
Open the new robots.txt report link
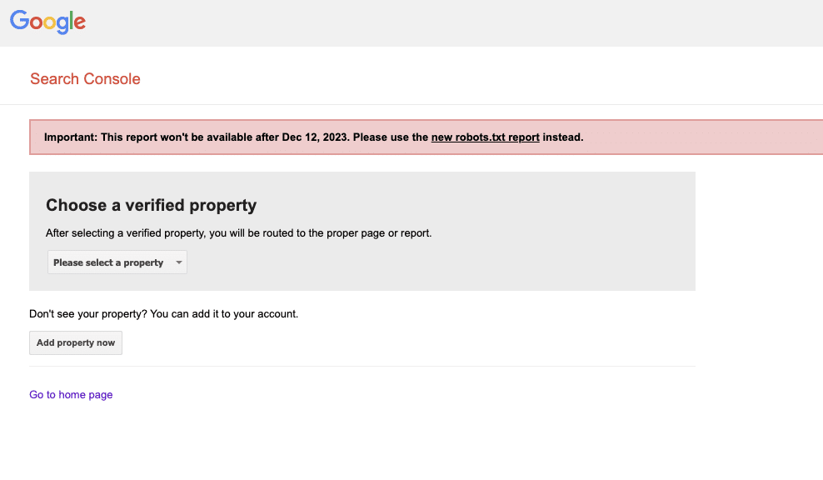click(x=485, y=137)
